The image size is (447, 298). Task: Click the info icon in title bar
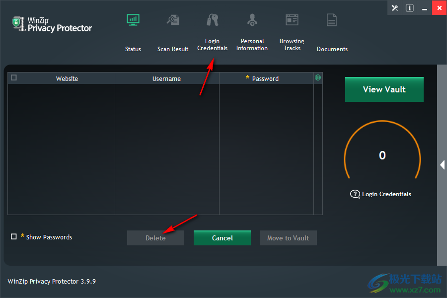click(410, 8)
